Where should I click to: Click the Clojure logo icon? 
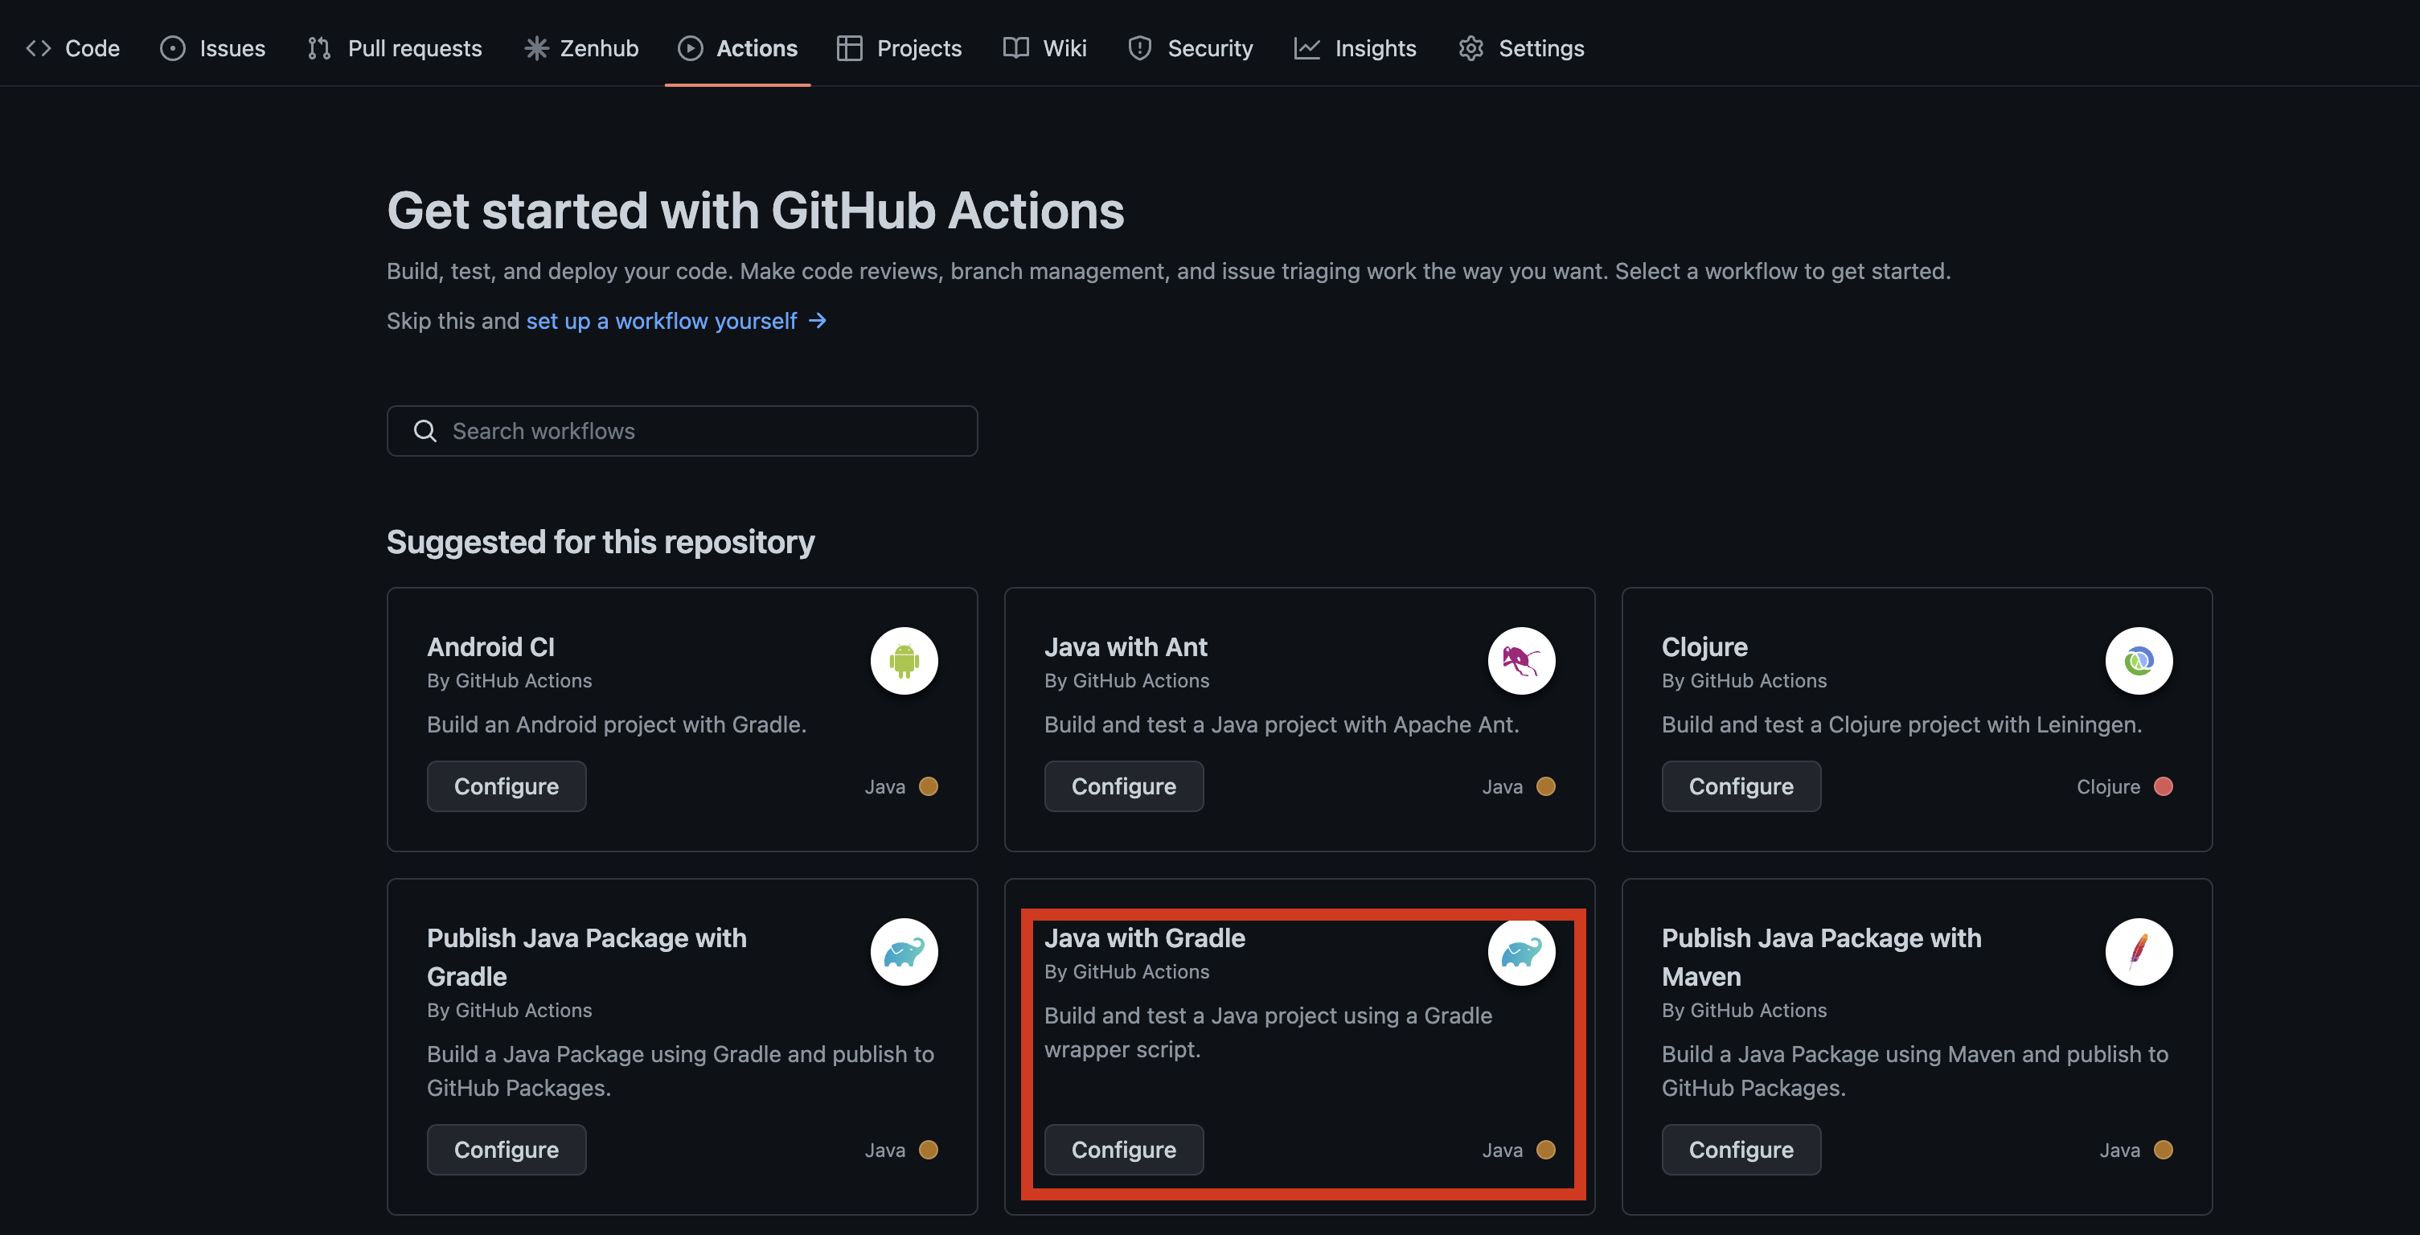pyautogui.click(x=2138, y=660)
